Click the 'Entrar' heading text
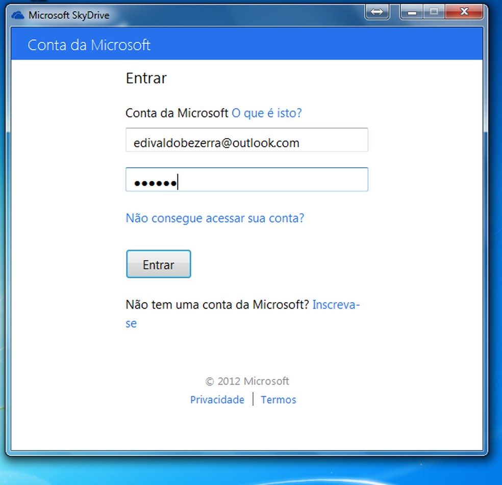 (146, 78)
